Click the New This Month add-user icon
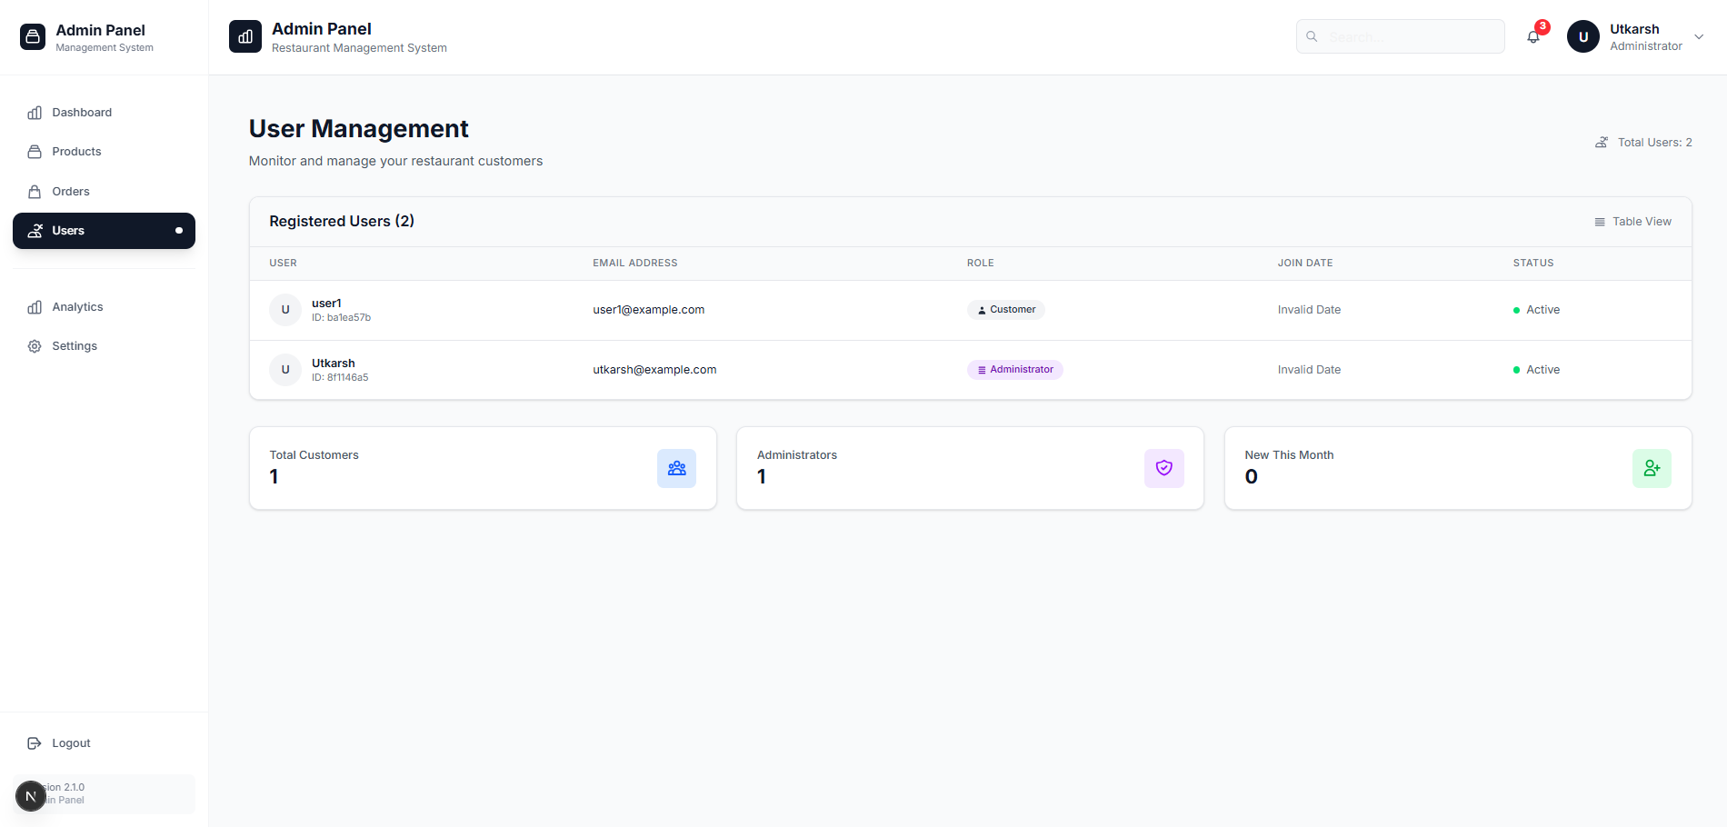Viewport: 1727px width, 827px height. coord(1652,468)
